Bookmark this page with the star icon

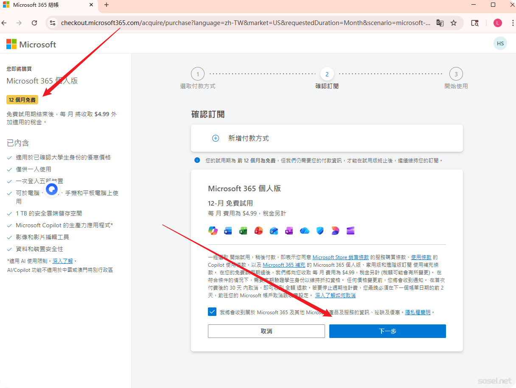tap(454, 23)
